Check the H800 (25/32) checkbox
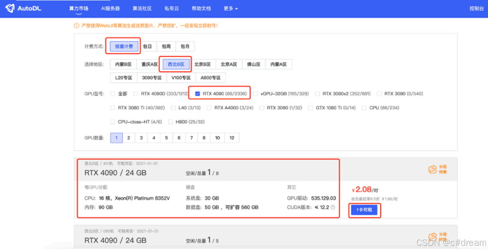Viewport: 488px width, 251px height. coord(170,122)
